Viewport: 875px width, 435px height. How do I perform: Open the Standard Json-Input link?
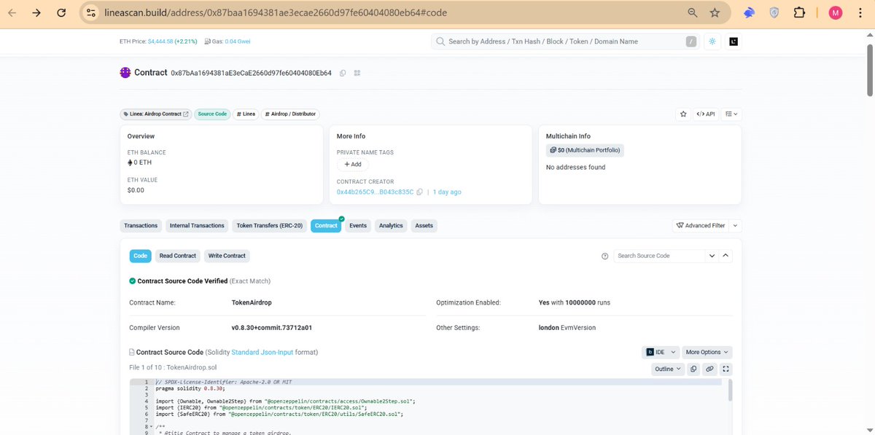pos(262,352)
